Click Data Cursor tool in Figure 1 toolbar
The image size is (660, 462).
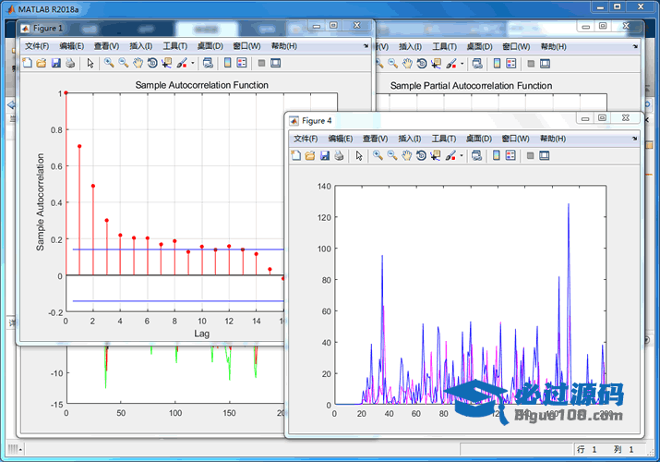[x=166, y=63]
